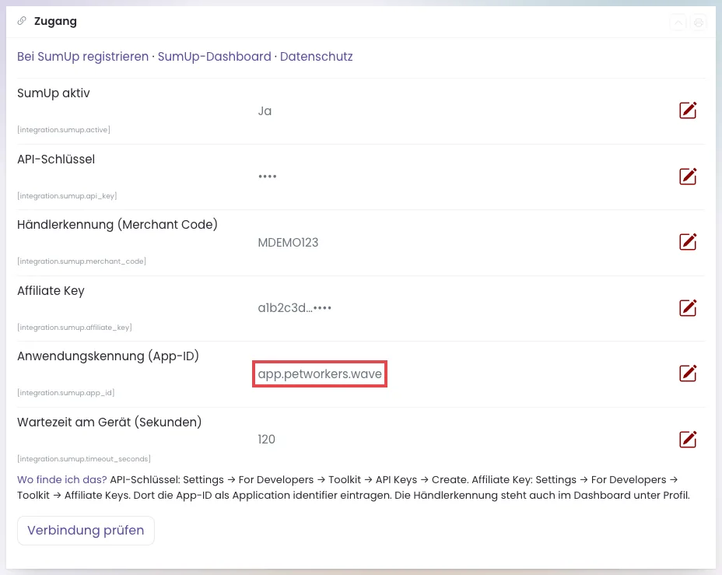Edit the Wartezeit am Gerät value
The height and width of the screenshot is (575, 722).
click(688, 439)
